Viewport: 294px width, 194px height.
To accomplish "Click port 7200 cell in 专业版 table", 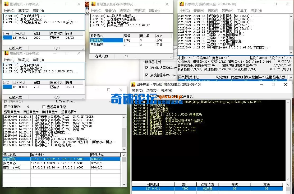I will [x=185, y=188].
